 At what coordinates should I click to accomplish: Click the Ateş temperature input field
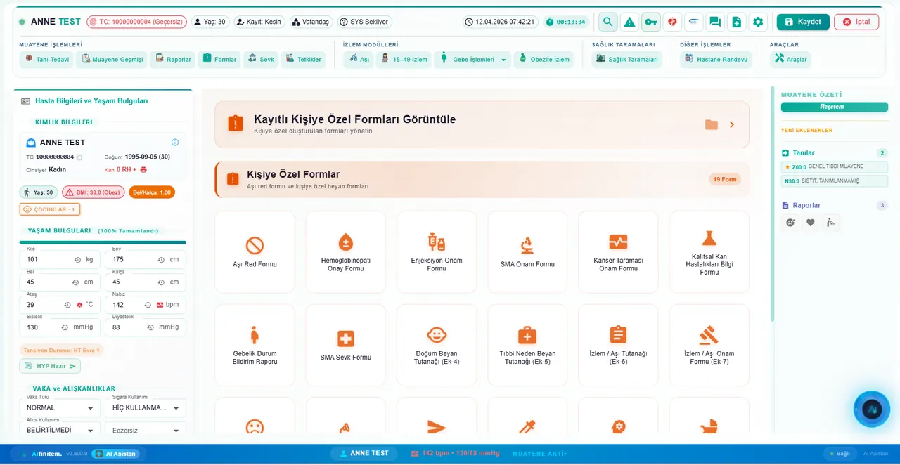point(60,305)
